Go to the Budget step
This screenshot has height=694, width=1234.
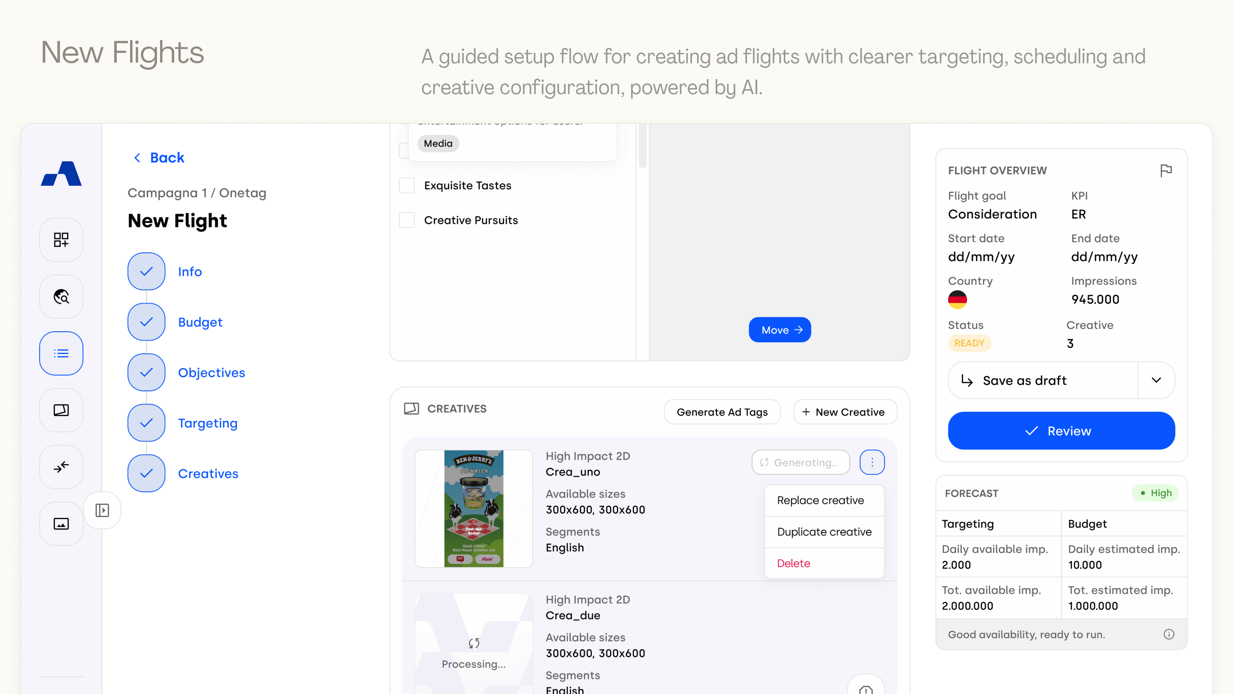(200, 322)
